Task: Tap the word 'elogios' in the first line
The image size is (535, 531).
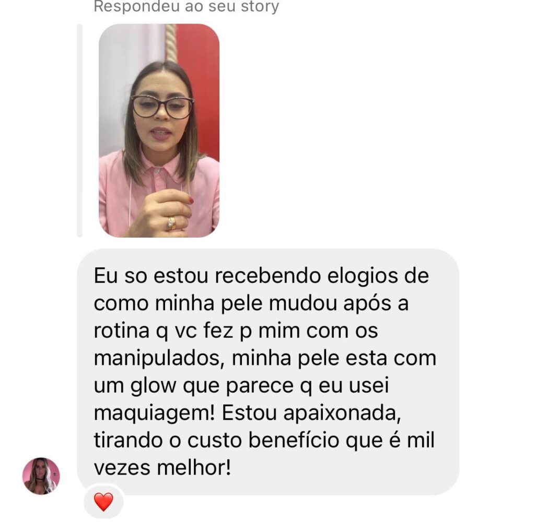Action: 363,277
